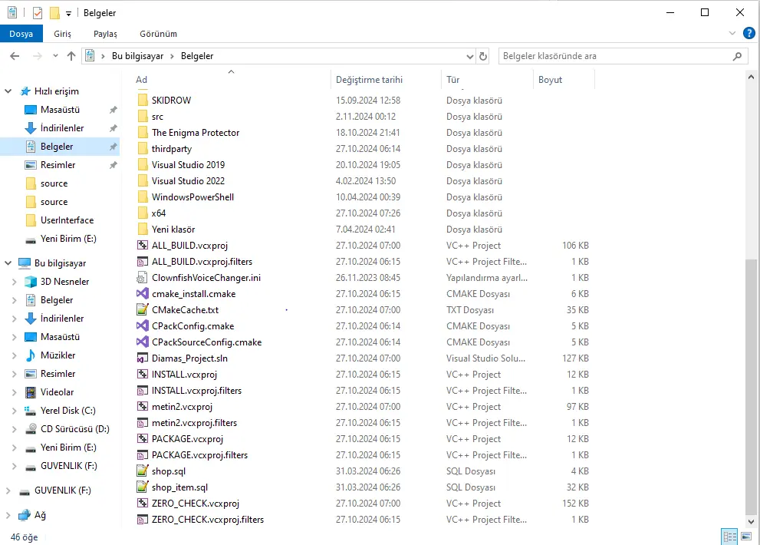
Task: Select the Yeni klasör folder
Action: coord(173,229)
